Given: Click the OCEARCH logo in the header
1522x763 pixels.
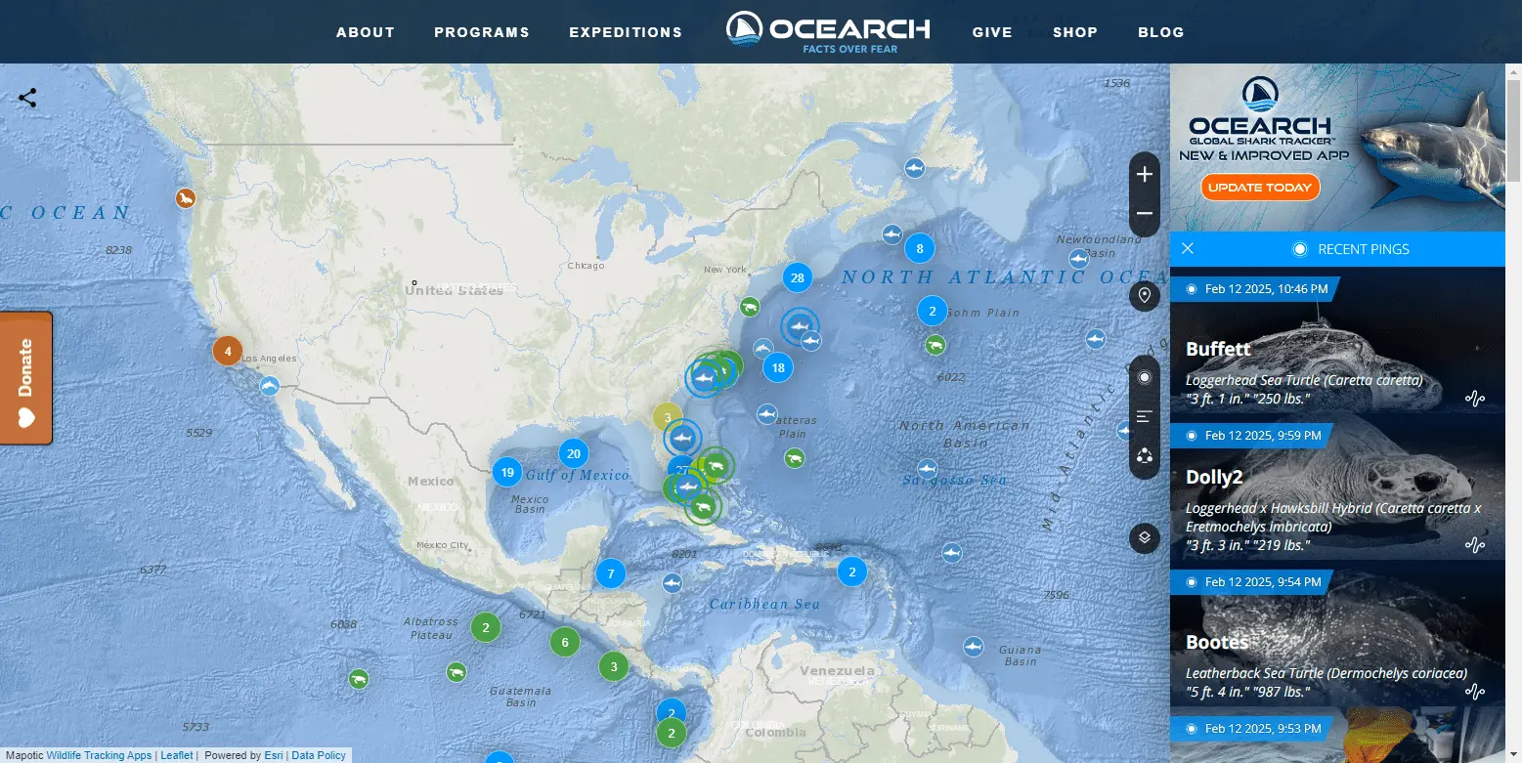Looking at the screenshot, I should coord(828,31).
